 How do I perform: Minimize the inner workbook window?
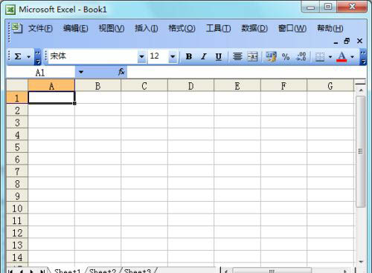point(336,42)
